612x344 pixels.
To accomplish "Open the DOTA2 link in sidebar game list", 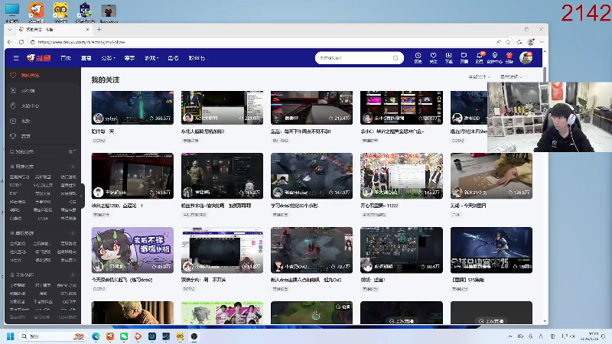I will point(15,185).
